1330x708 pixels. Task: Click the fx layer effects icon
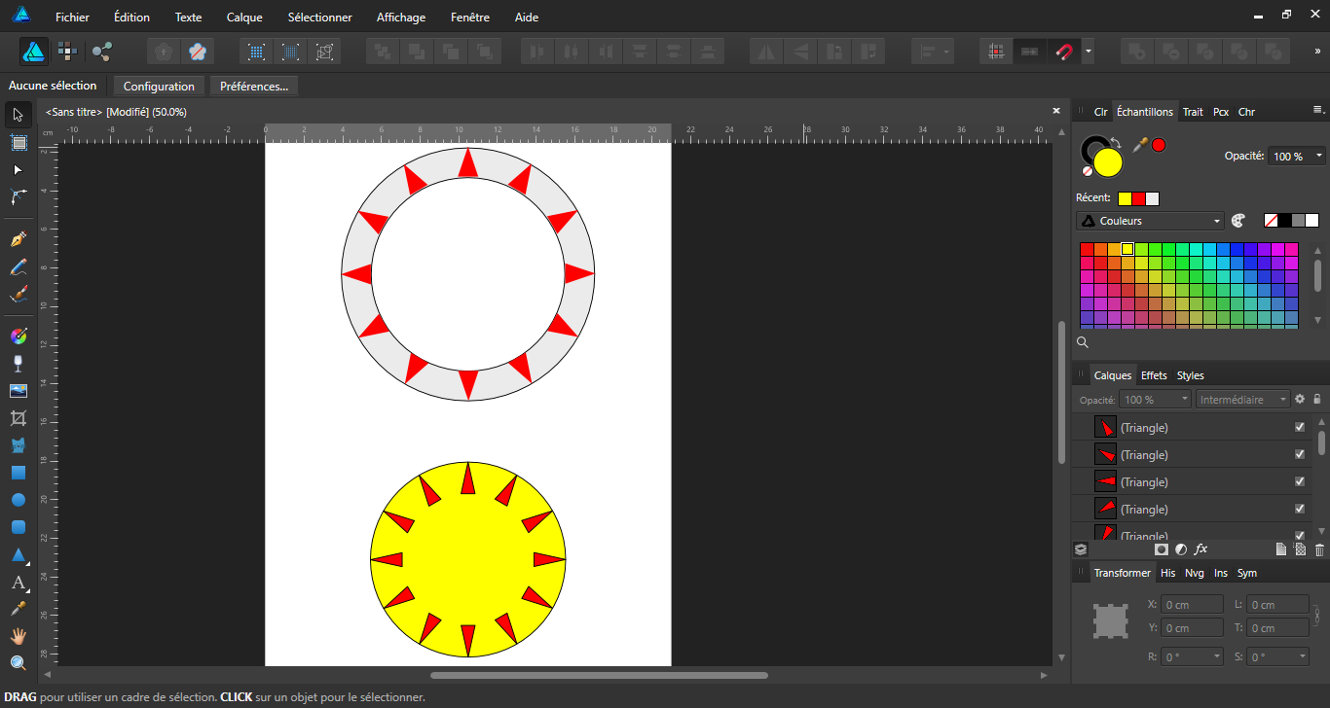(x=1201, y=549)
